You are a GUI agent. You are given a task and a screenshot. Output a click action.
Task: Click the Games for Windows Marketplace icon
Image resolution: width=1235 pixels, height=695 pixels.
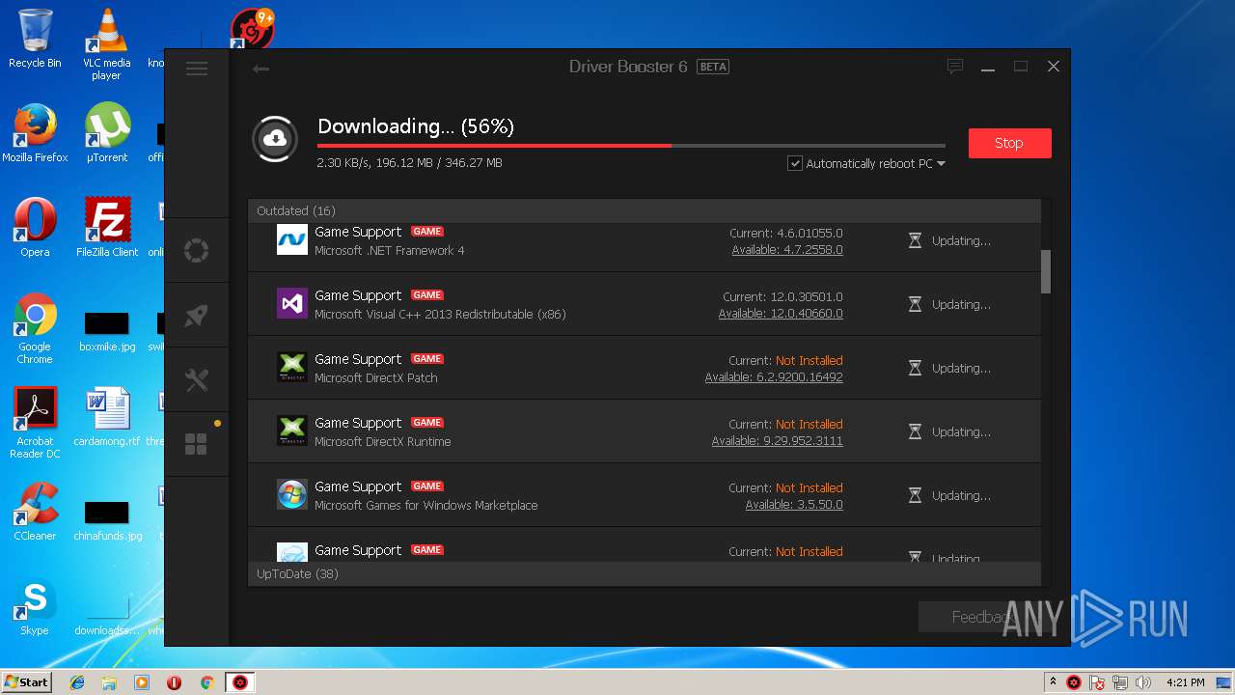pos(292,494)
